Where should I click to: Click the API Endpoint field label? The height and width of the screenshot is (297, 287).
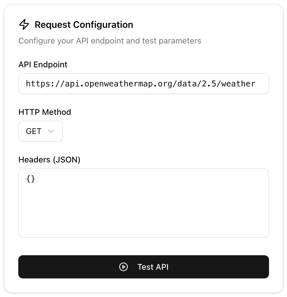tap(43, 64)
